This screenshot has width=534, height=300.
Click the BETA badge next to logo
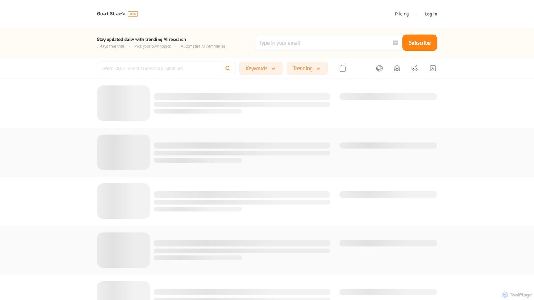tap(133, 14)
